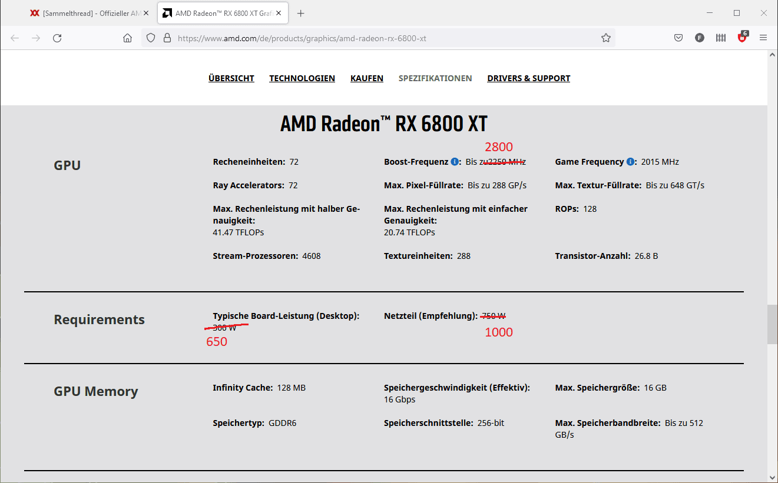Bookmark this page with the star
This screenshot has width=778, height=483.
(606, 38)
